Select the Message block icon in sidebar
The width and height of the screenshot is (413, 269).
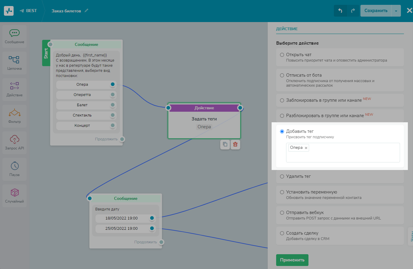(x=14, y=34)
